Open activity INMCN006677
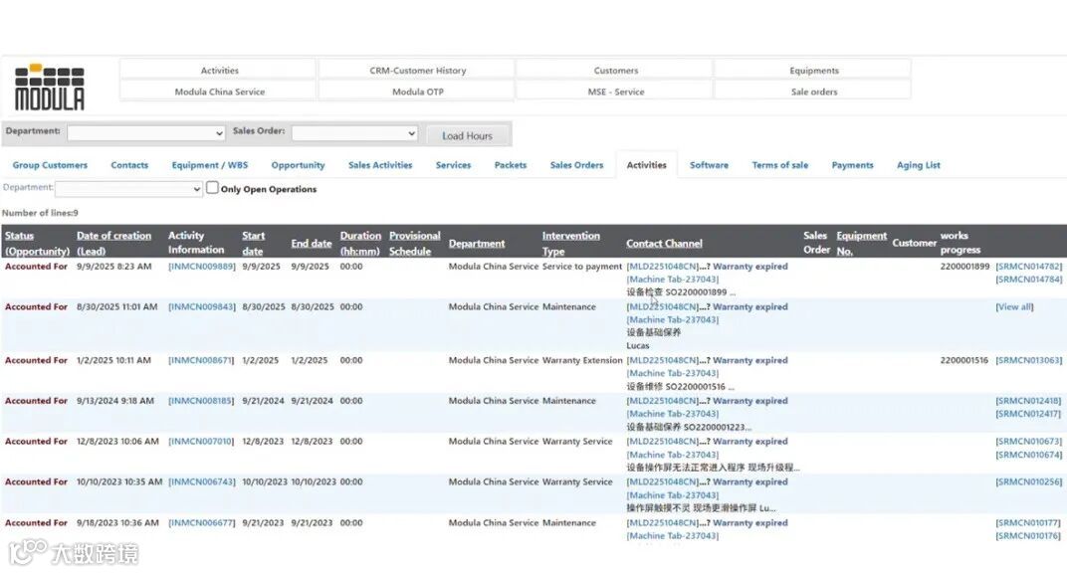Image resolution: width=1067 pixels, height=573 pixels. [201, 522]
